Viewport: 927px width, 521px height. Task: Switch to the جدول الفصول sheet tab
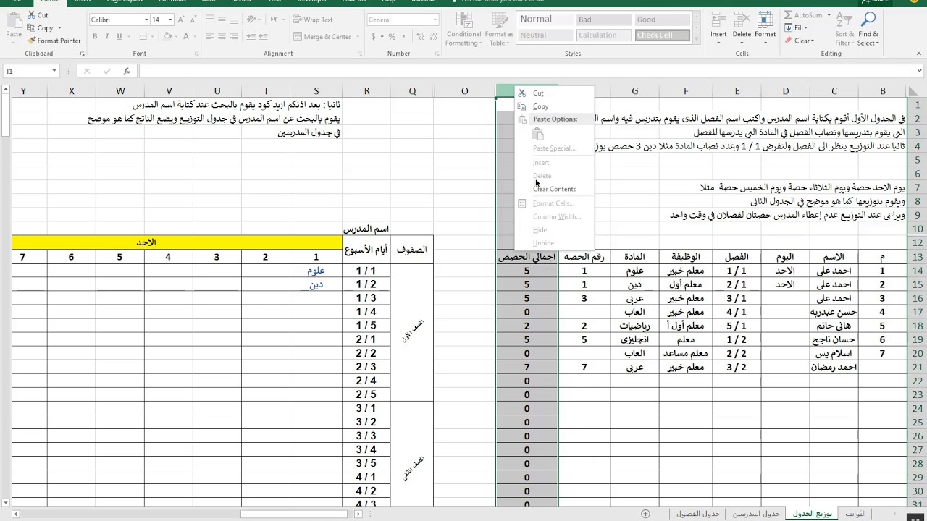tap(698, 514)
